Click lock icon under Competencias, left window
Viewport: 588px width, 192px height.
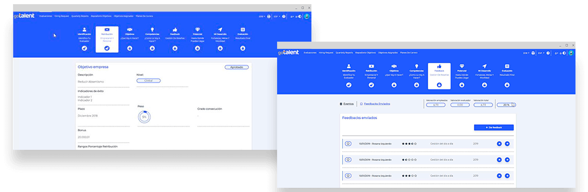coord(152,48)
